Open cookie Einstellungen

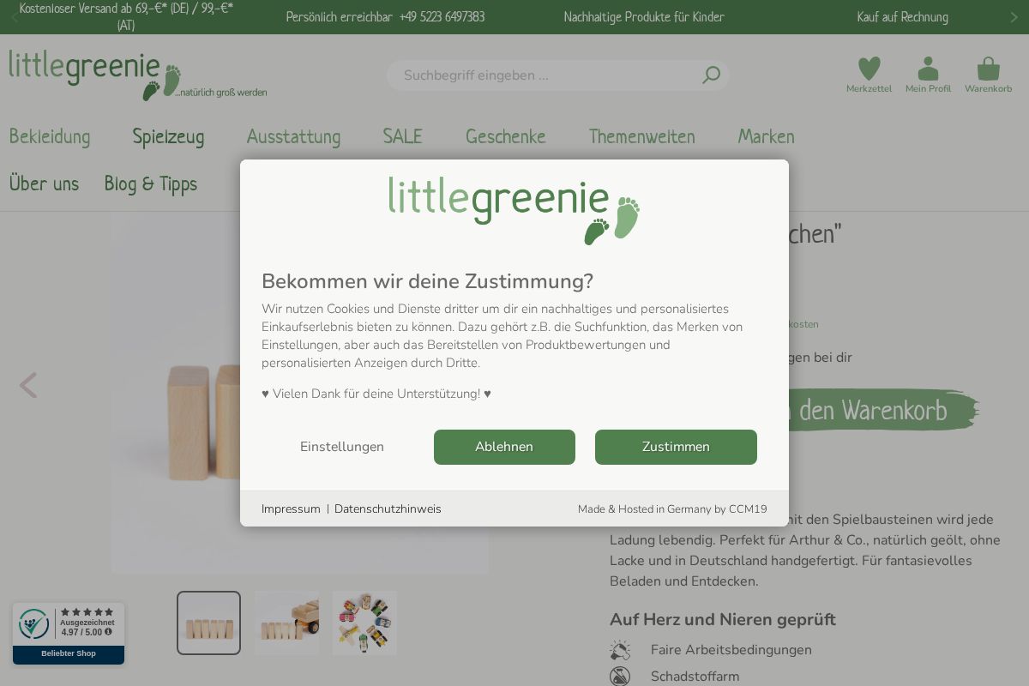click(342, 447)
